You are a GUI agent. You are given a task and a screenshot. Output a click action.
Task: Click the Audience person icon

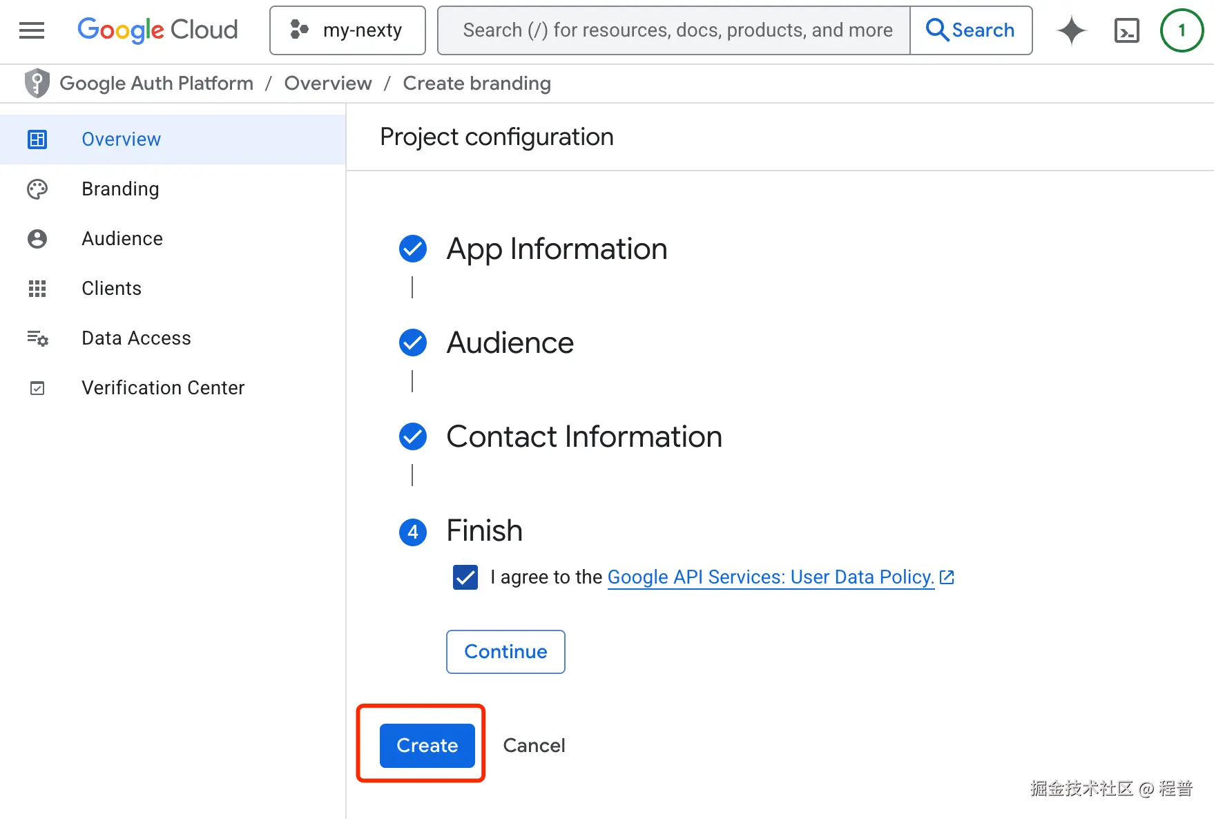(37, 238)
